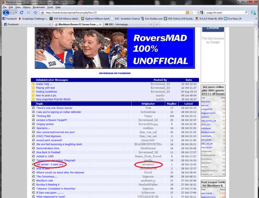Image resolution: width=259 pixels, height=198 pixels.
Task: Switch to BBC - Homepage tab
Action: coord(128,25)
